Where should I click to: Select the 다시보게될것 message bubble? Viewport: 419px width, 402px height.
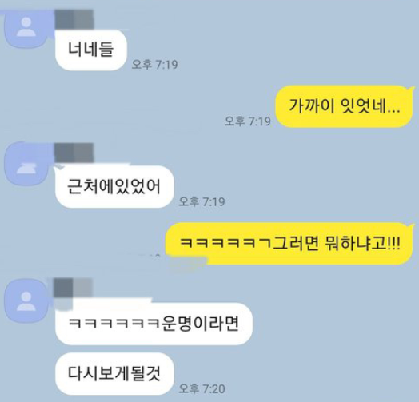pos(114,373)
